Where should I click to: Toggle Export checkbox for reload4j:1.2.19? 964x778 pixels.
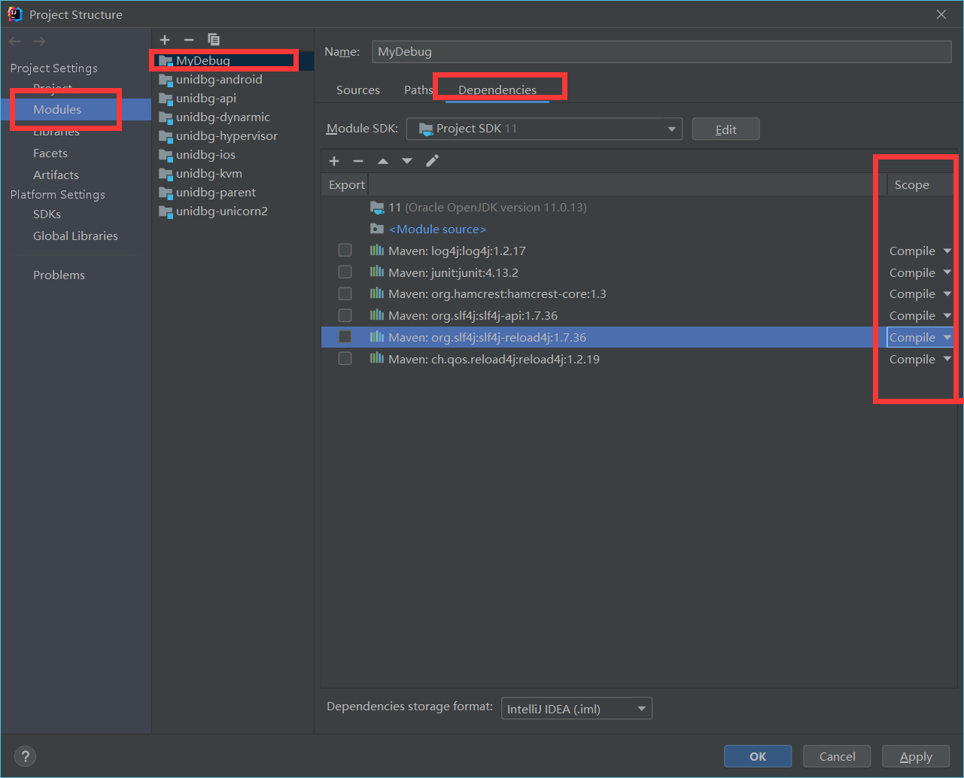345,359
